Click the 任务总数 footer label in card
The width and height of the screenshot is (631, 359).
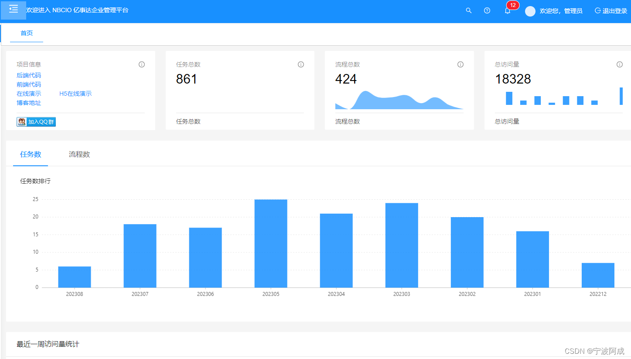188,121
